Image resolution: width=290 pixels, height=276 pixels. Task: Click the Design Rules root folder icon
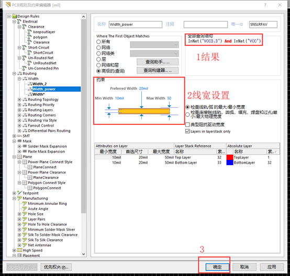pyautogui.click(x=14, y=16)
